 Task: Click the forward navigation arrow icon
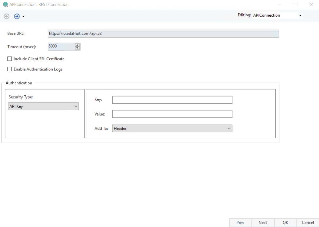(17, 16)
